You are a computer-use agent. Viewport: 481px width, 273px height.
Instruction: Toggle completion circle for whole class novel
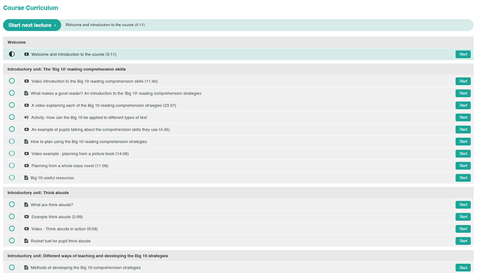[x=11, y=165]
